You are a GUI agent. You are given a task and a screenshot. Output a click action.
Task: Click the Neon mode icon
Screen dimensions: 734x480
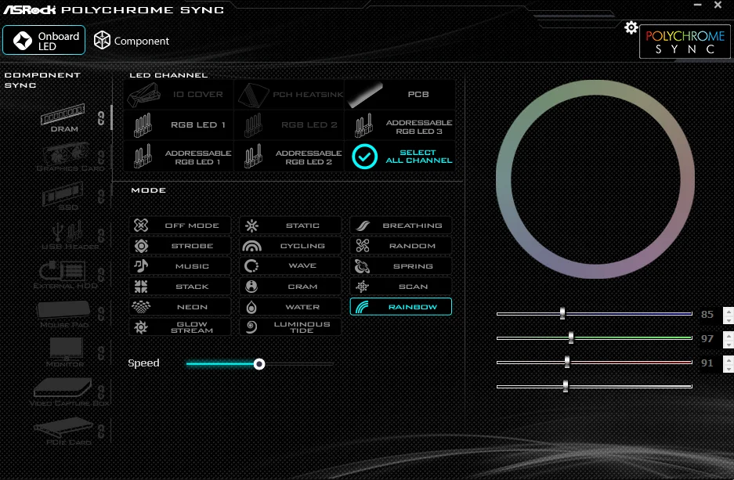[141, 307]
